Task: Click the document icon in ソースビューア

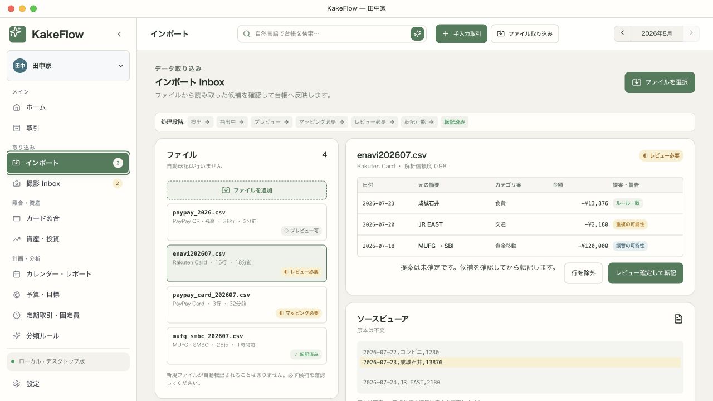Action: point(678,319)
